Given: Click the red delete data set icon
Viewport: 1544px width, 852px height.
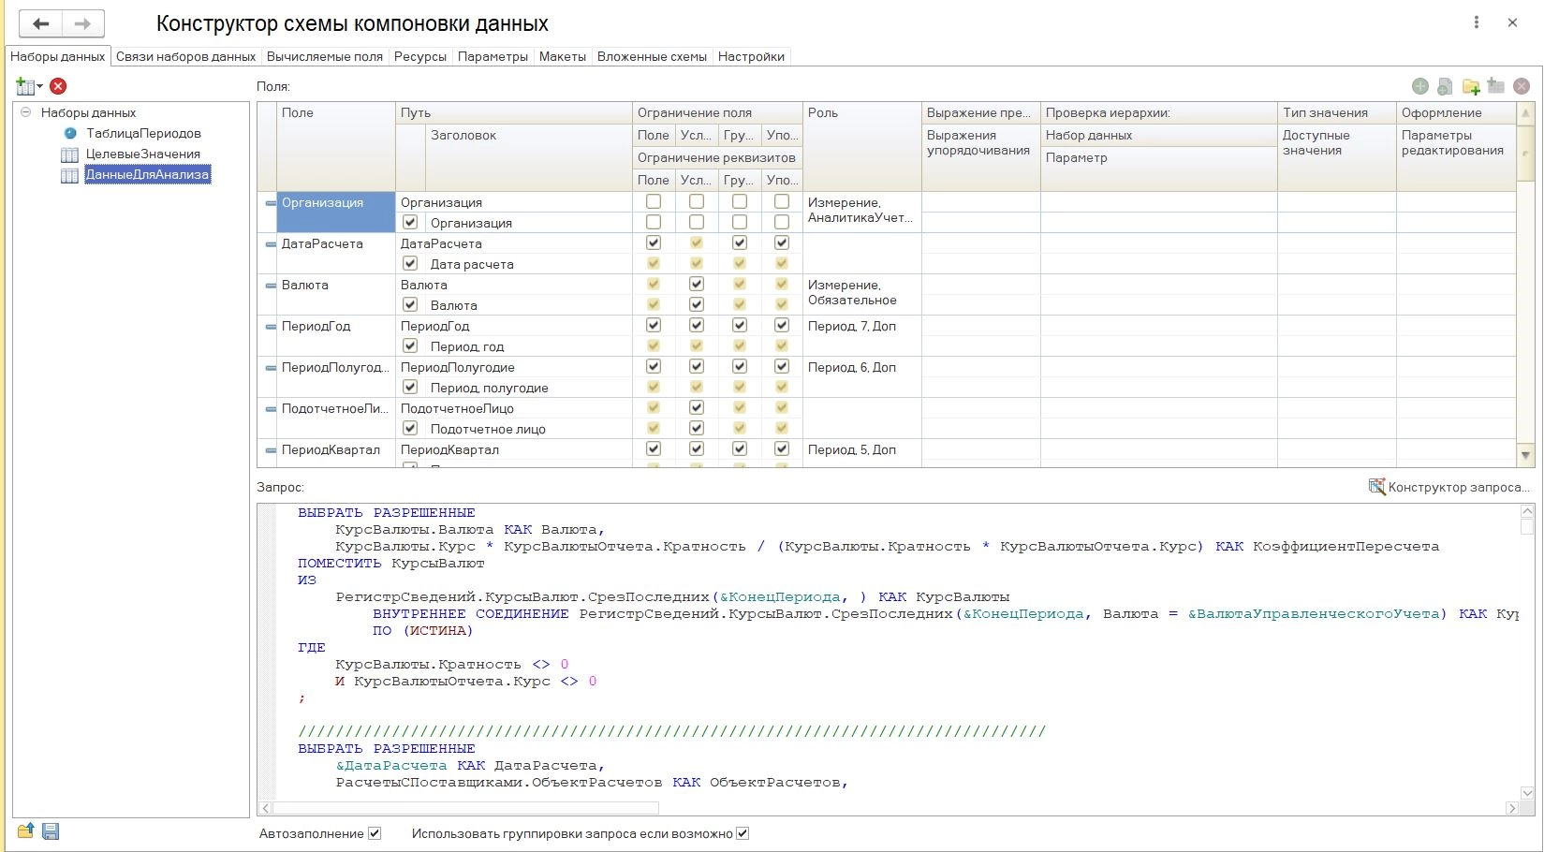Looking at the screenshot, I should [x=58, y=86].
